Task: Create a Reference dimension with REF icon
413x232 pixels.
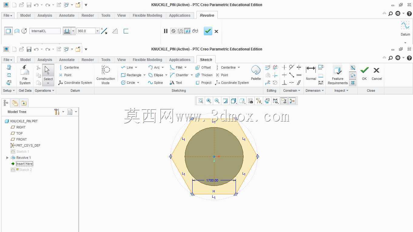Action: coord(321,83)
